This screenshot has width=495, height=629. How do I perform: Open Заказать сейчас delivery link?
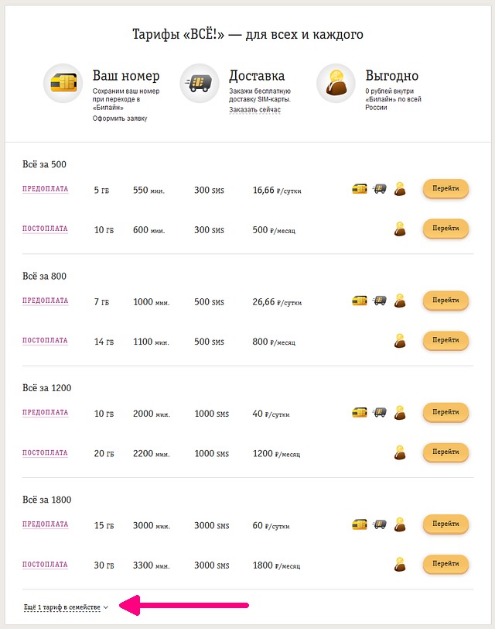tap(254, 109)
